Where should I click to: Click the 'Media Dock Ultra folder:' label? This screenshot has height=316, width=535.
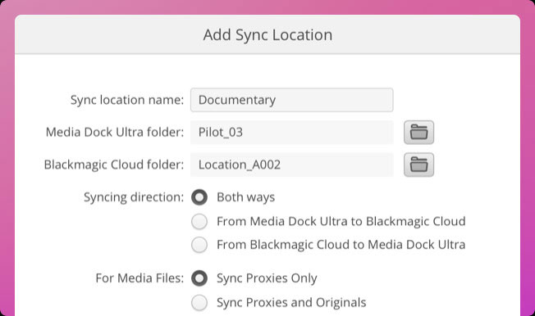click(115, 132)
